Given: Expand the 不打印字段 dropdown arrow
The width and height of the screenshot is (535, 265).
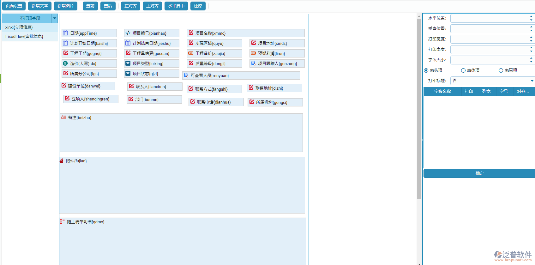Looking at the screenshot, I should coord(55,18).
